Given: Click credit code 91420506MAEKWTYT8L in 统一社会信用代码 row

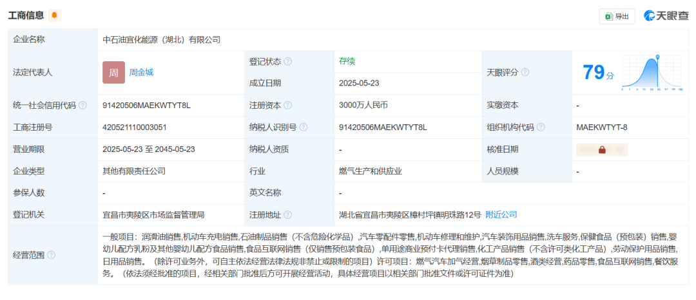Looking at the screenshot, I should [x=146, y=106].
